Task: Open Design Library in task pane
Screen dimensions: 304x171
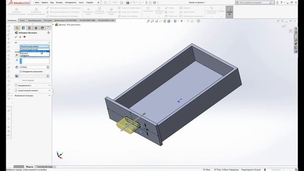Action: point(296,33)
